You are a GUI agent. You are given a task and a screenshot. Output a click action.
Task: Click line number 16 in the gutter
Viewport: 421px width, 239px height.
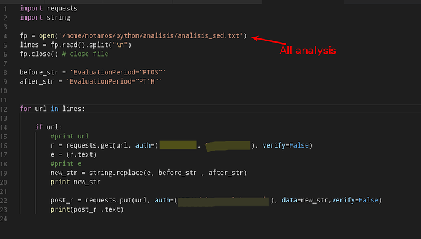(x=4, y=146)
